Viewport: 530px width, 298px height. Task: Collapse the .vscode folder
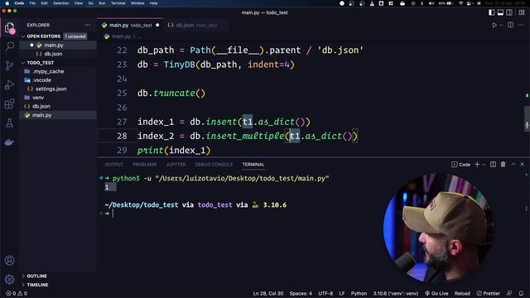pos(58,80)
